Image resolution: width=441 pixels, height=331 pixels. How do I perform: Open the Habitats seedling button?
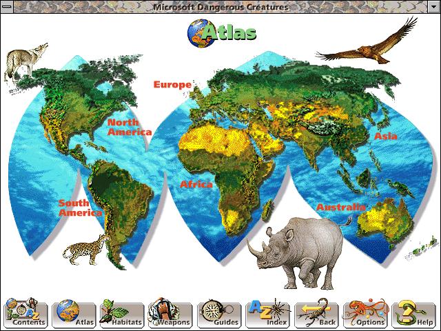[x=122, y=314]
